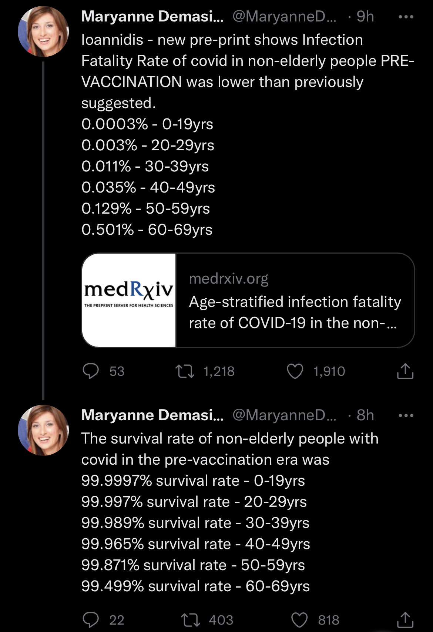Open the profile picture on second tweet
433x632 pixels.
(x=43, y=430)
